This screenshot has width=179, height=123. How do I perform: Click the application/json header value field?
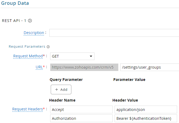point(146,109)
